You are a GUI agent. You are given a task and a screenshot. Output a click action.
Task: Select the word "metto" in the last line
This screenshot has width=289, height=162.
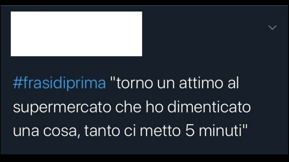160,131
